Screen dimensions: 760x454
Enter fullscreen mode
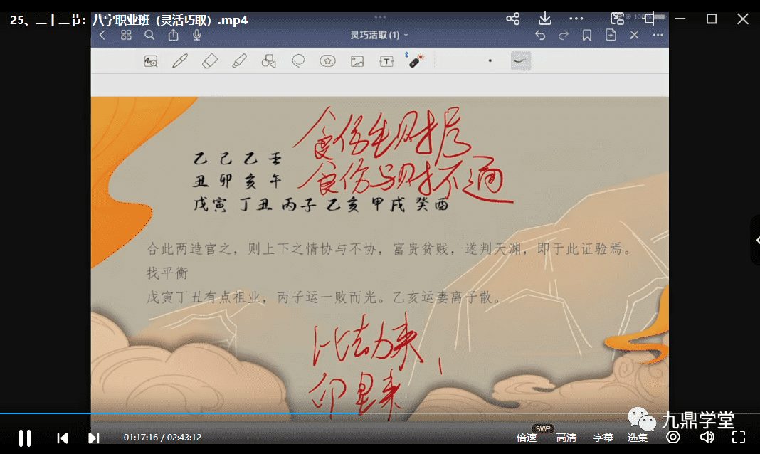point(739,437)
